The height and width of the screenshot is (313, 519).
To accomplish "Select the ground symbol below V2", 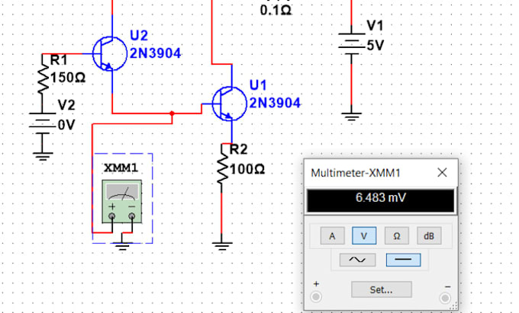I will (43, 157).
